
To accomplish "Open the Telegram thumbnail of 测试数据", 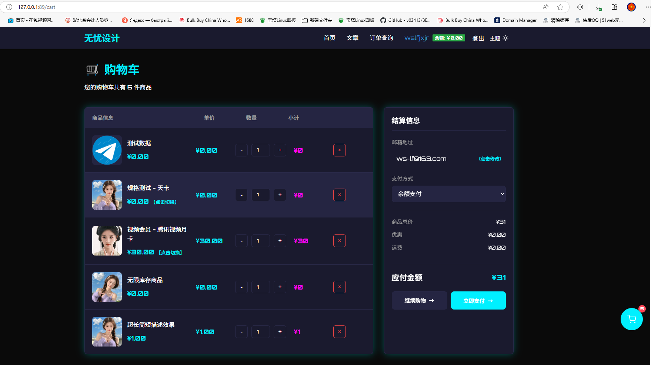I will click(107, 150).
